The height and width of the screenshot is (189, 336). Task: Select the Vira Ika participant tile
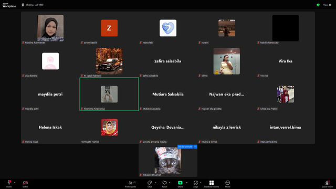(x=286, y=61)
